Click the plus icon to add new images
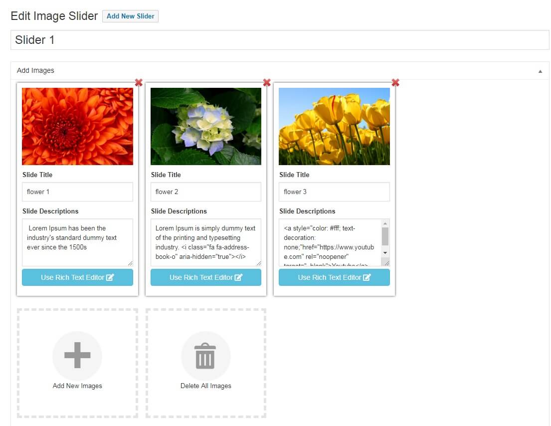The width and height of the screenshot is (551, 426). (x=77, y=356)
